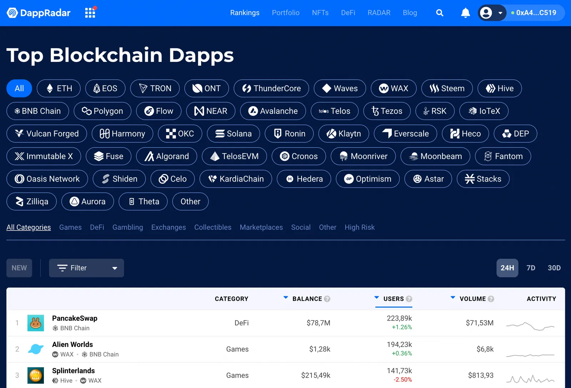Viewport: 571px width, 388px height.
Task: Expand the account dropdown arrow
Action: pyautogui.click(x=500, y=13)
